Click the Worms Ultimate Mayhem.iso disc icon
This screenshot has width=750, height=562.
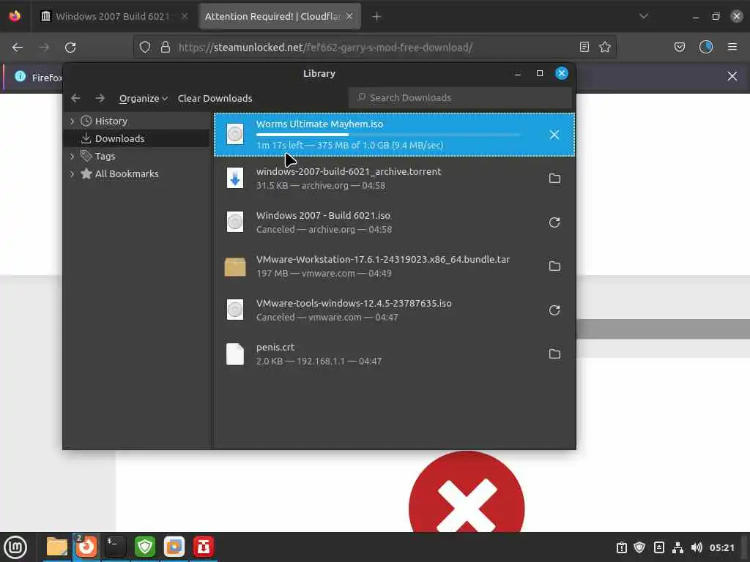(x=235, y=135)
